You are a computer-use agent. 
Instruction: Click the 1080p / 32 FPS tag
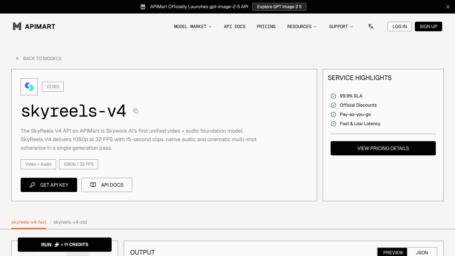79,164
